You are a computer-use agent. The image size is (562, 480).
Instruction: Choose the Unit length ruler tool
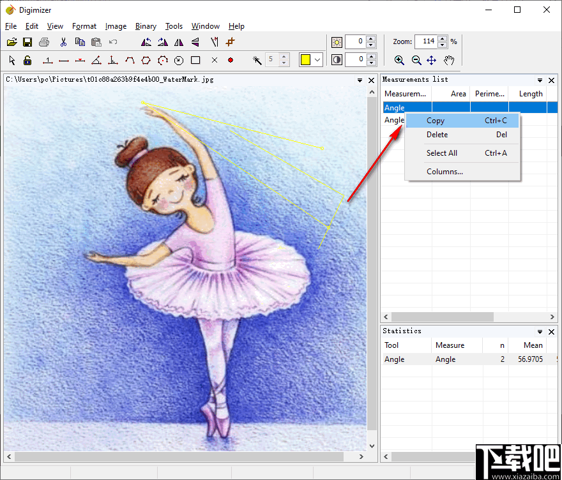[47, 60]
